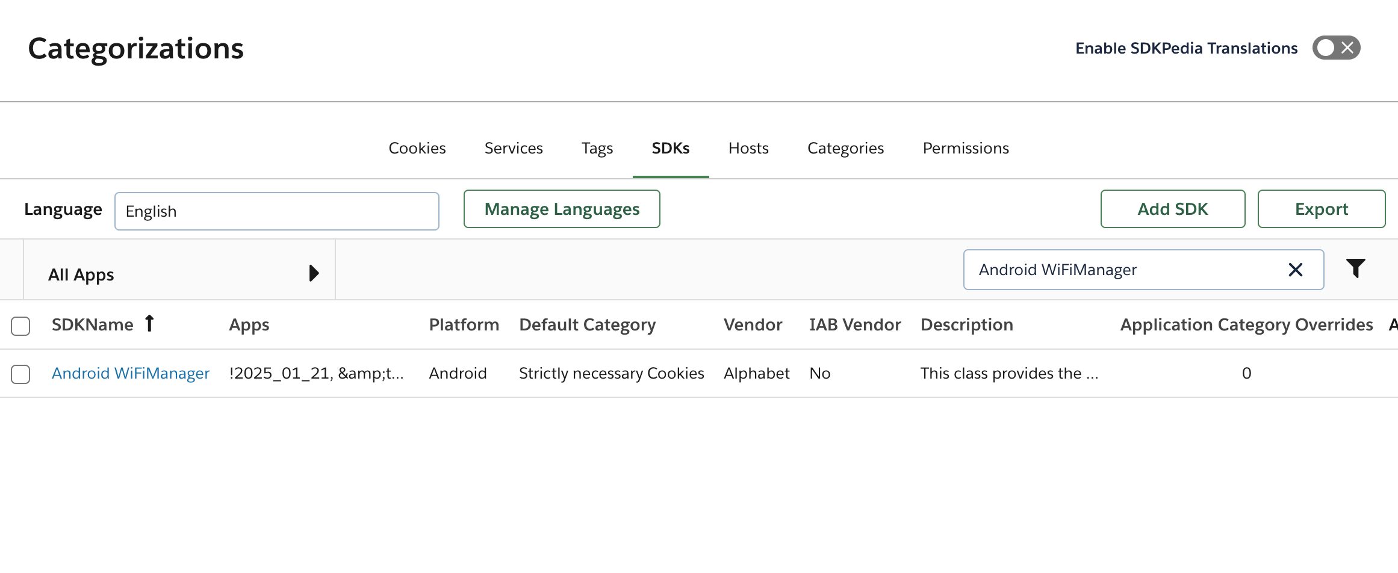Select the Services tab
This screenshot has height=573, width=1398.
[514, 148]
